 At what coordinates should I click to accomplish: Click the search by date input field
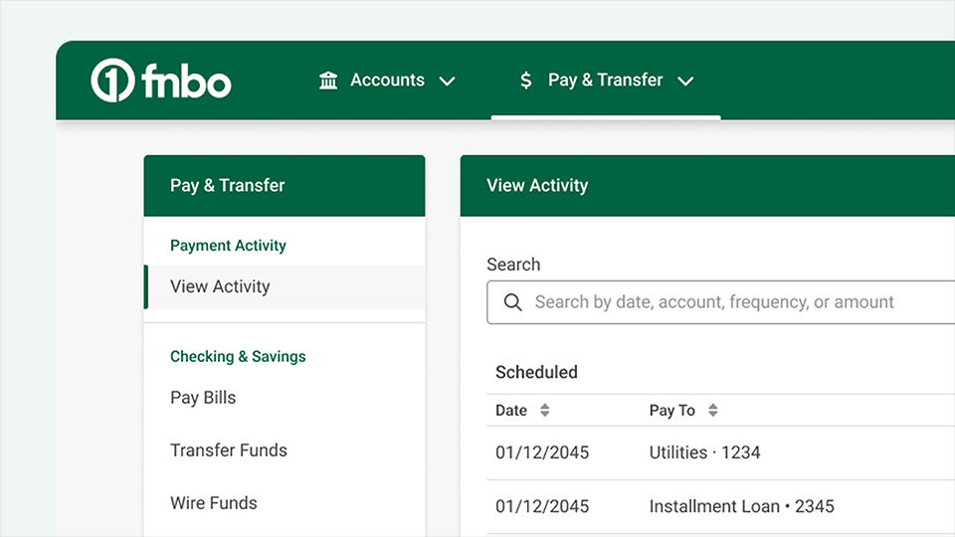click(720, 302)
